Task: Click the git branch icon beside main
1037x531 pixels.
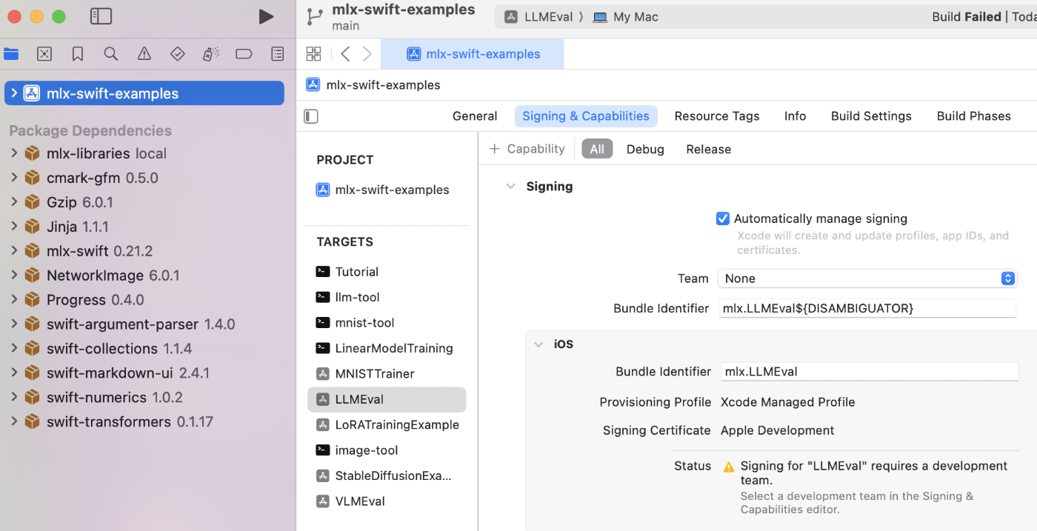Action: [x=315, y=16]
